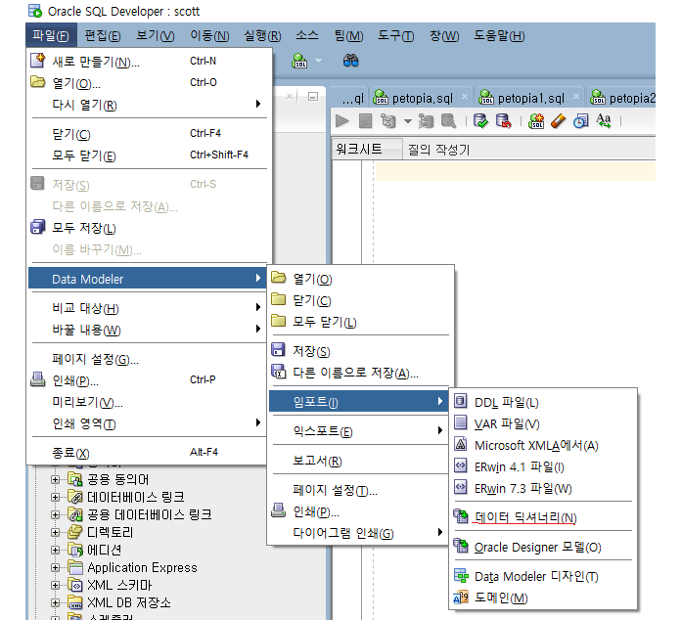Close the petopia.sql tab
Viewport: 681px width, 620px height.
coord(465,97)
